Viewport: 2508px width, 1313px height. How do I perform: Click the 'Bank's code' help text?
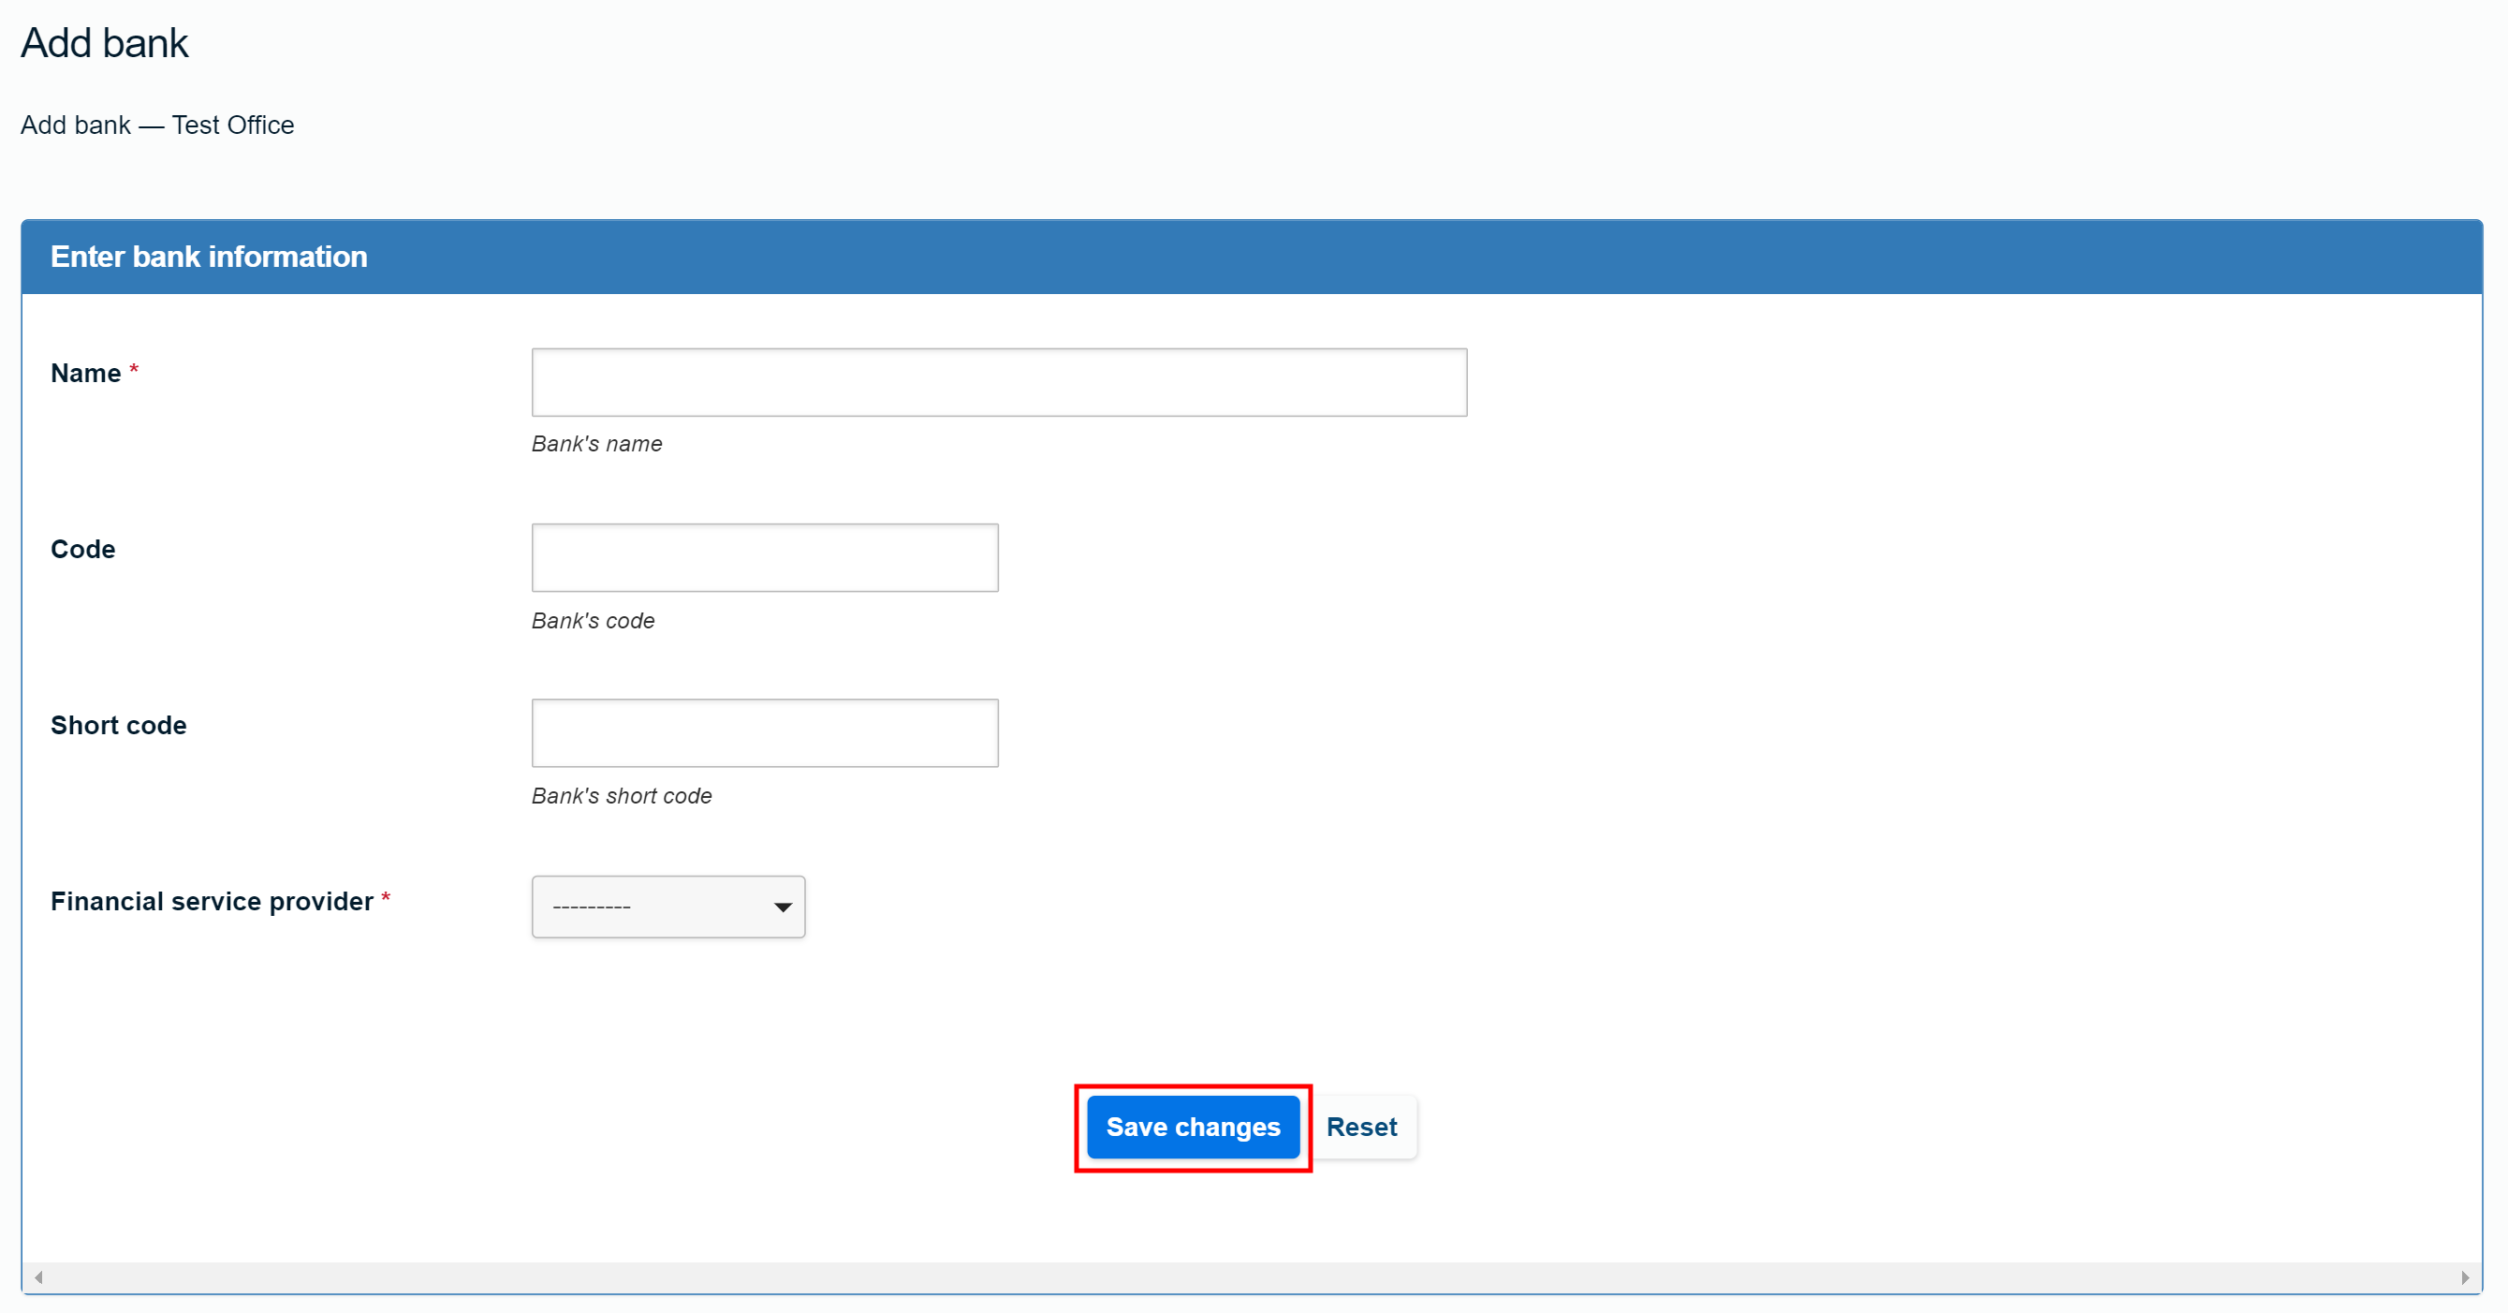(593, 621)
